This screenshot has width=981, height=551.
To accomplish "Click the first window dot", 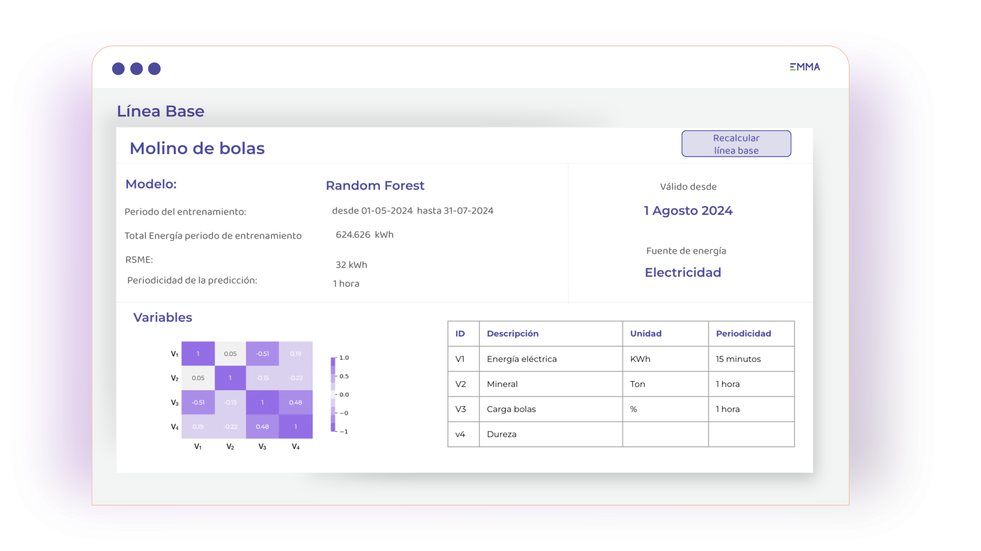I will [x=118, y=69].
